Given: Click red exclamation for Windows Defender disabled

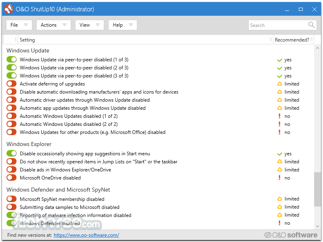Looking at the screenshot, I should click(279, 223).
